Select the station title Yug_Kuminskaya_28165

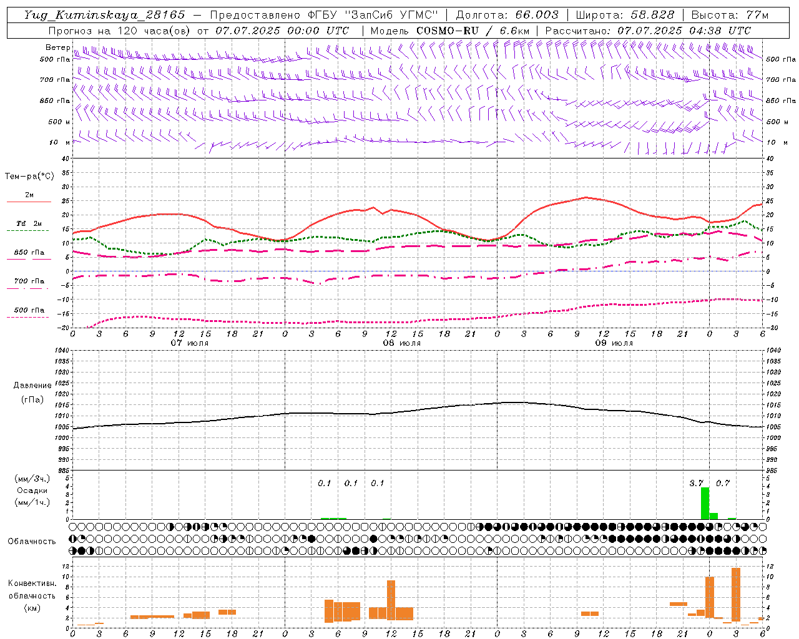coord(105,15)
